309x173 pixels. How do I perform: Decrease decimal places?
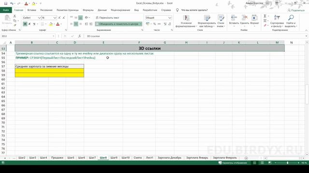tap(169, 24)
